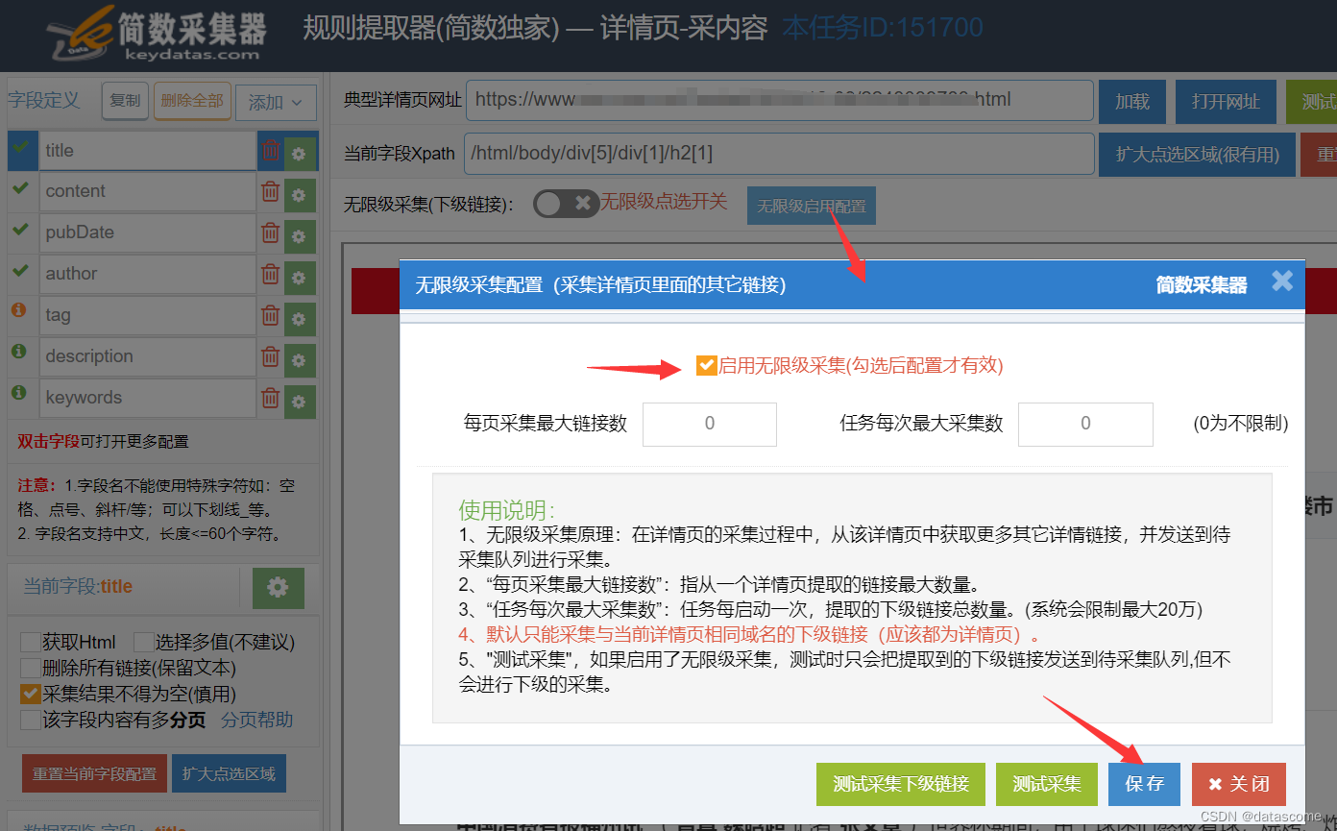The image size is (1337, 831).
Task: Focus the 每页采集最大链接数 input
Action: 710,424
